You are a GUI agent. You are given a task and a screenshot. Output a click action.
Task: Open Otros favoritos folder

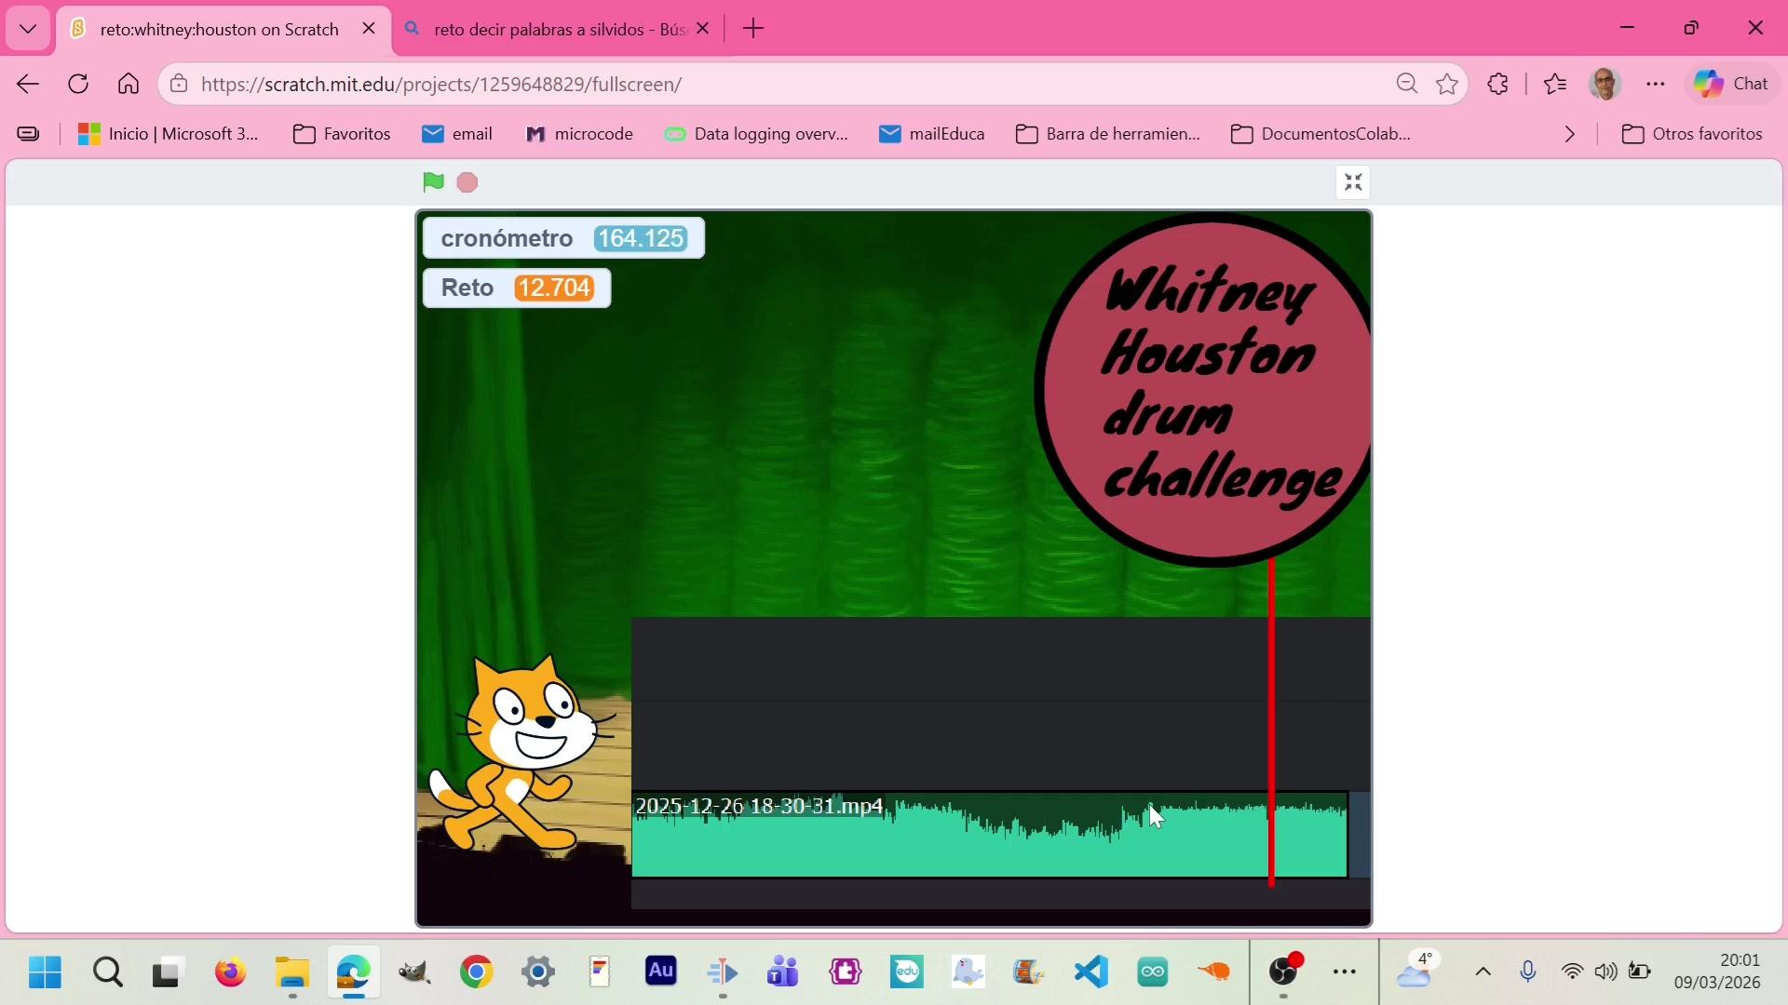click(x=1691, y=134)
